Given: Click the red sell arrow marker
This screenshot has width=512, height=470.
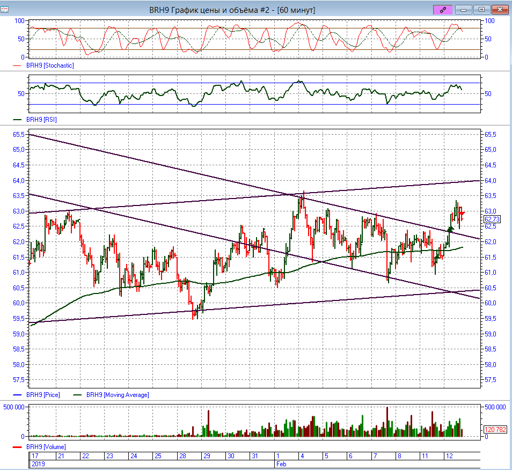Looking at the screenshot, I should [x=462, y=214].
